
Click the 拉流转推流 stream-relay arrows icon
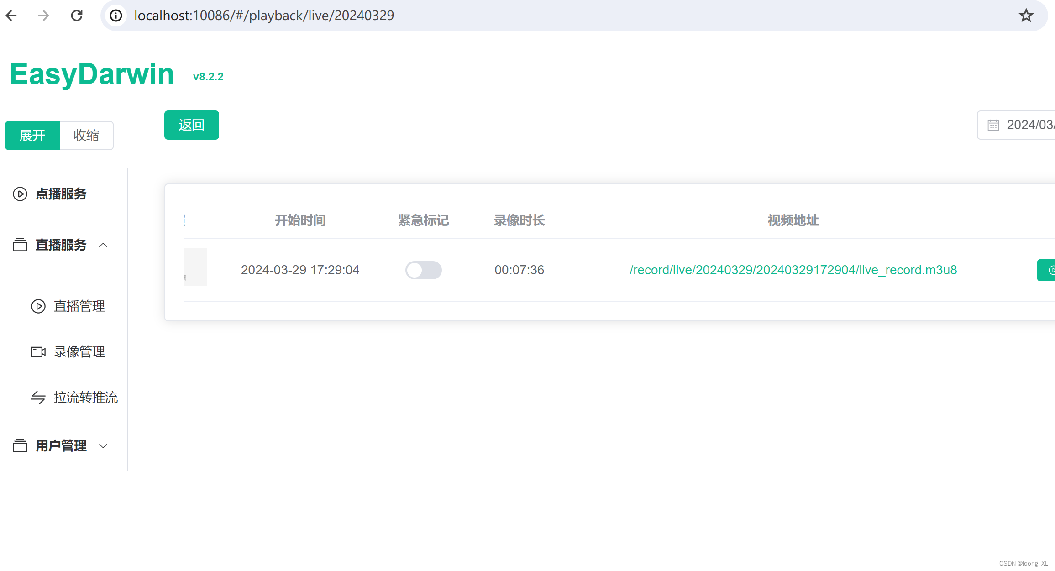38,398
